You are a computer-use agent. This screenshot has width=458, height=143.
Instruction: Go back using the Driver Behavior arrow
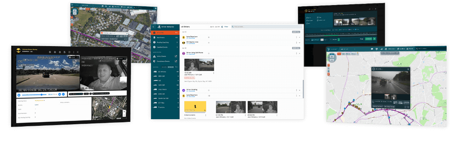click(153, 27)
